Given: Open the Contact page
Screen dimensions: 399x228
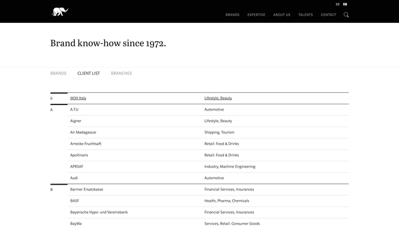Looking at the screenshot, I should point(328,15).
